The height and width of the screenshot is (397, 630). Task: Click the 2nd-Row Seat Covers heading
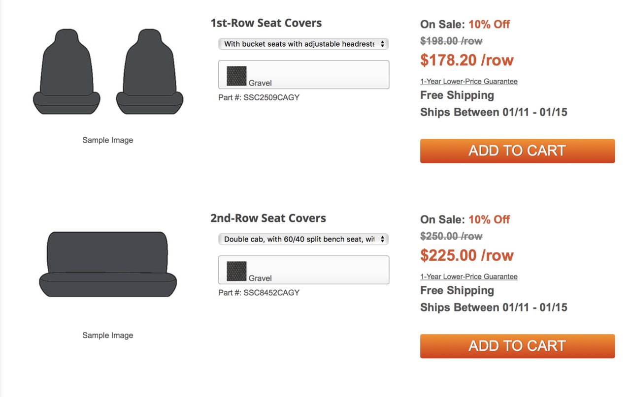tap(268, 218)
